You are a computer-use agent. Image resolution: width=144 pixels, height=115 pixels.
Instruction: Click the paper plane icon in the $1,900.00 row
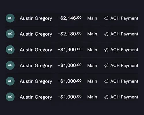106,50
